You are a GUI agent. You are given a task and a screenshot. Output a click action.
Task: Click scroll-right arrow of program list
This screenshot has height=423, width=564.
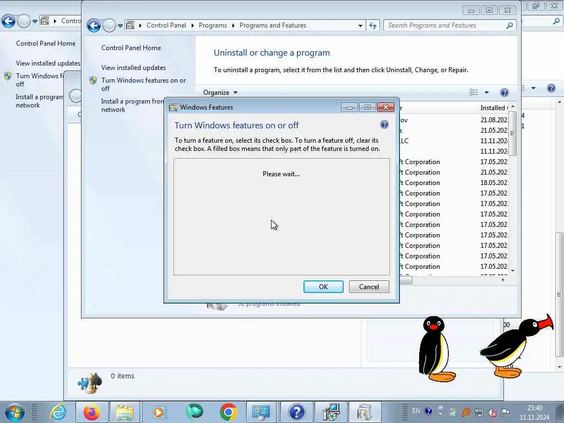(x=503, y=280)
